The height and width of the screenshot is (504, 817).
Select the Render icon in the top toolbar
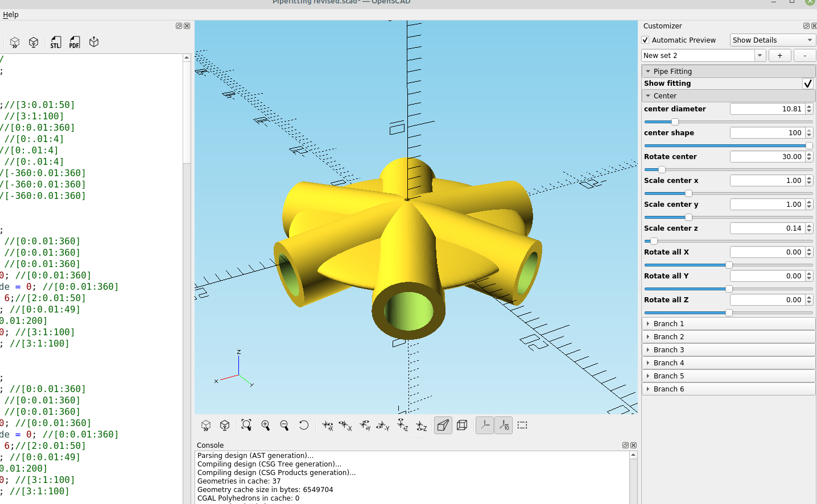tap(34, 41)
